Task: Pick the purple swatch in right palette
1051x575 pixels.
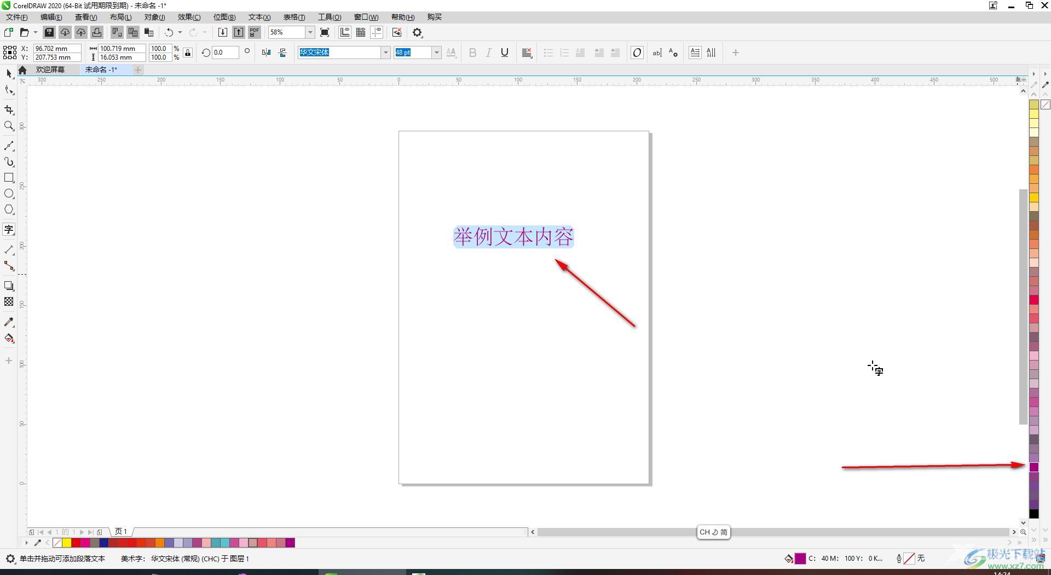Action: (x=1034, y=467)
